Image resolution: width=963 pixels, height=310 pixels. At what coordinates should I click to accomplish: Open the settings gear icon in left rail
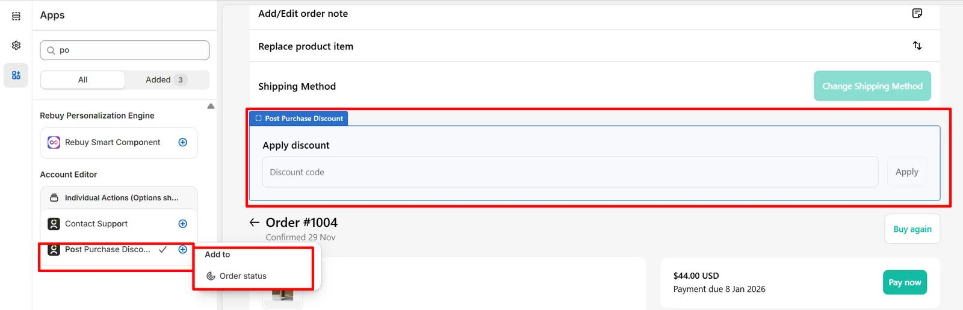(16, 45)
